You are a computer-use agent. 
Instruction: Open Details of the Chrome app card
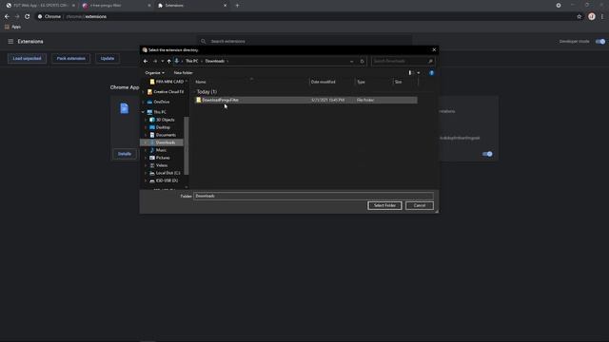tap(125, 154)
